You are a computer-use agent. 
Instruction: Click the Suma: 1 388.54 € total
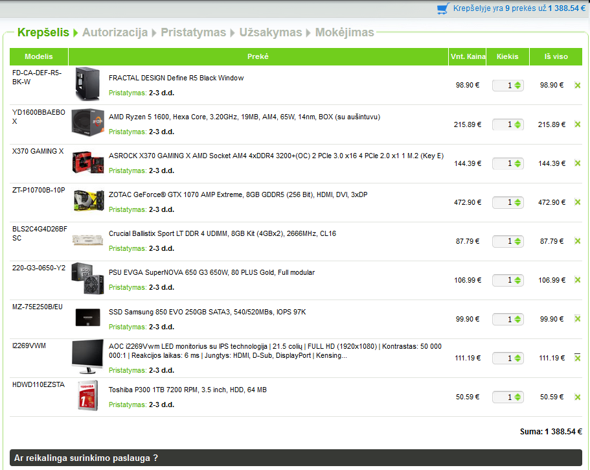551,432
